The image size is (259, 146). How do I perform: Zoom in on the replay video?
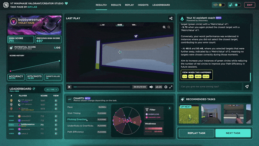pyautogui.click(x=164, y=27)
